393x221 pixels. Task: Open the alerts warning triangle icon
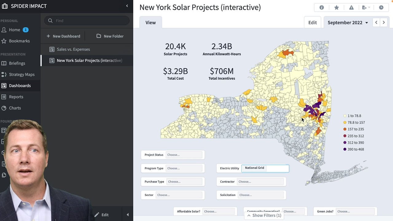coord(352,8)
